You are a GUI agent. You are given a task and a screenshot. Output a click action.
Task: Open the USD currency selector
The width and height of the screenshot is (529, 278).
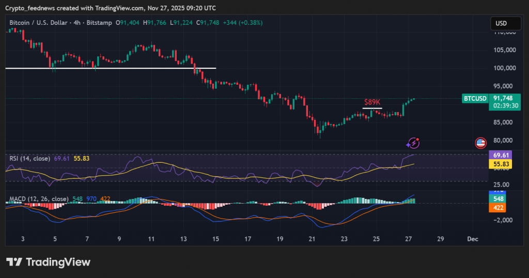(505, 23)
